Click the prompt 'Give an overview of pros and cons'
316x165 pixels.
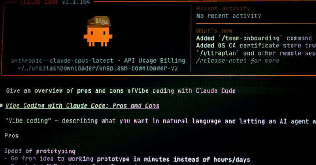pyautogui.click(x=121, y=91)
